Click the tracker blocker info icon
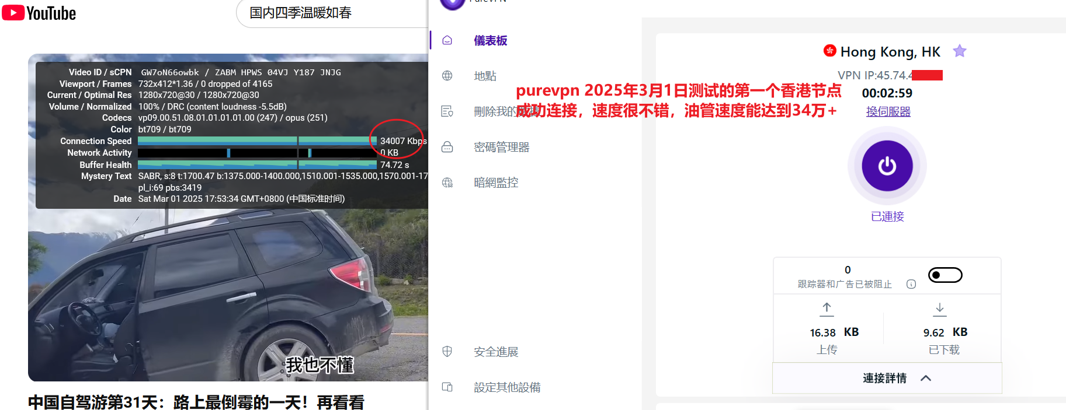This screenshot has width=1066, height=410. pos(911,284)
